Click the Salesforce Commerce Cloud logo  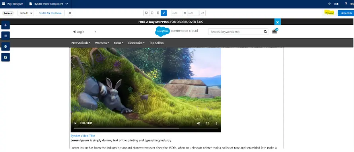(176, 31)
